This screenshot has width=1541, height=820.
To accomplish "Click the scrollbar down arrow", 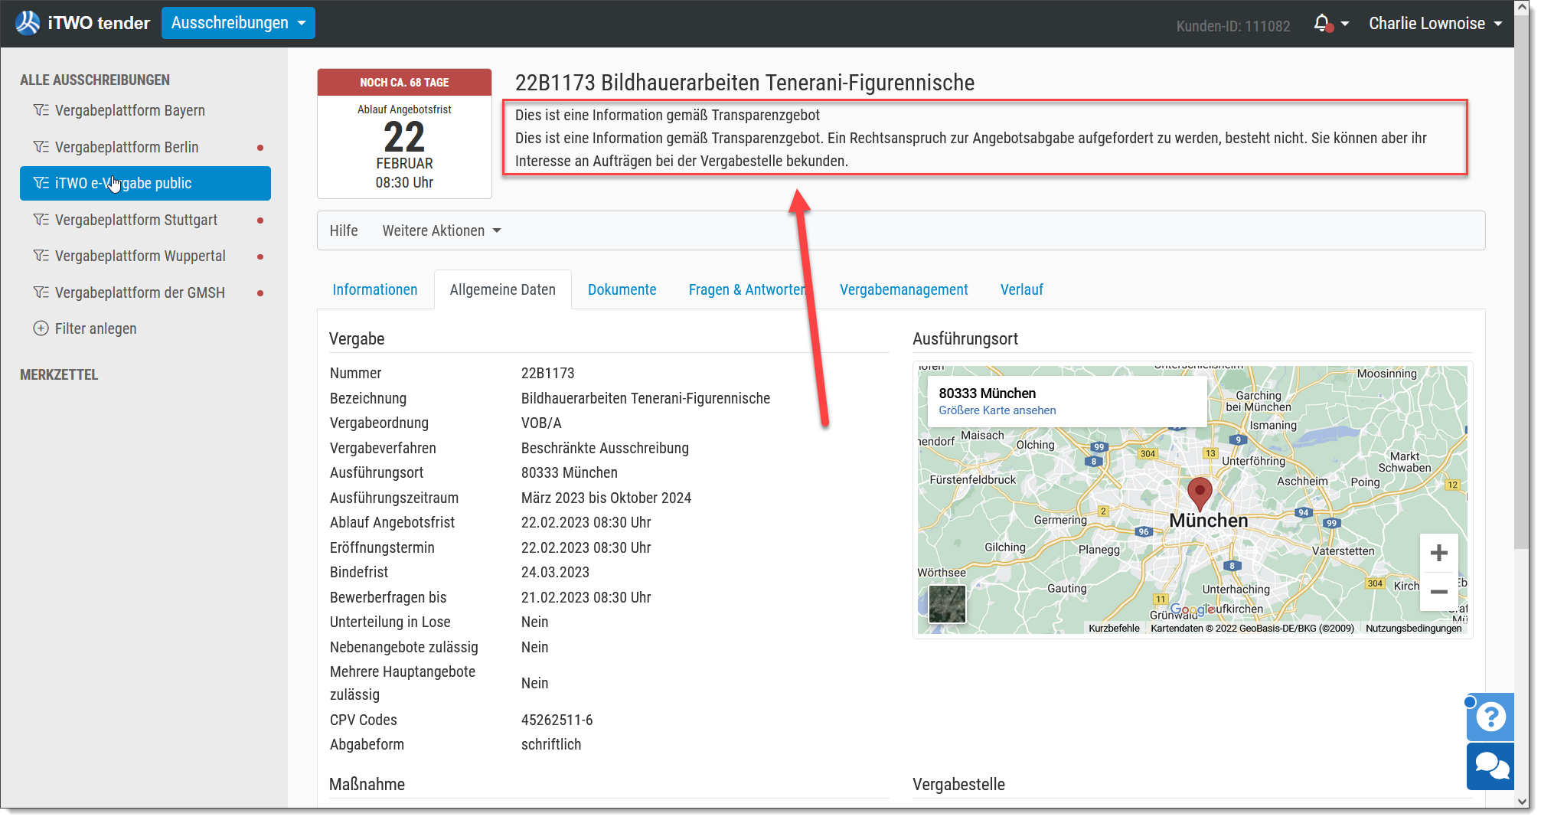I will pyautogui.click(x=1521, y=801).
